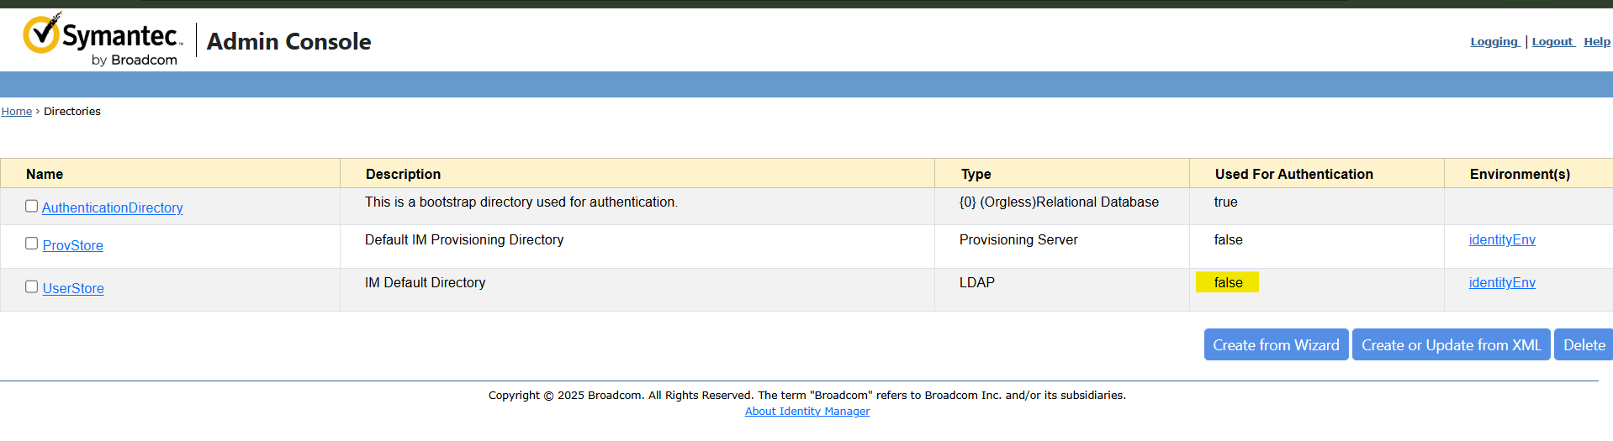This screenshot has height=441, width=1613.
Task: Open the AuthenticationDirectory link
Action: click(113, 207)
